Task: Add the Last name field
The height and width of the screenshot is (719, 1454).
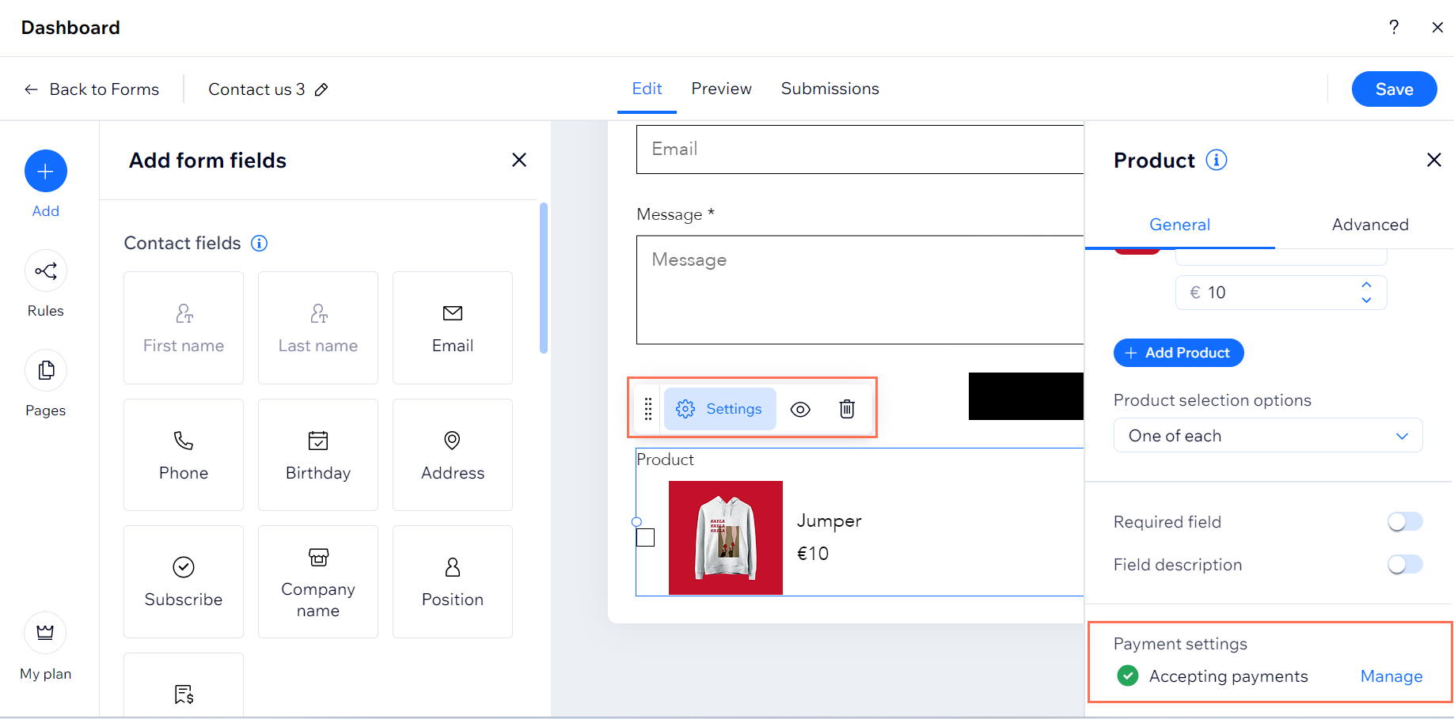Action: click(x=318, y=327)
